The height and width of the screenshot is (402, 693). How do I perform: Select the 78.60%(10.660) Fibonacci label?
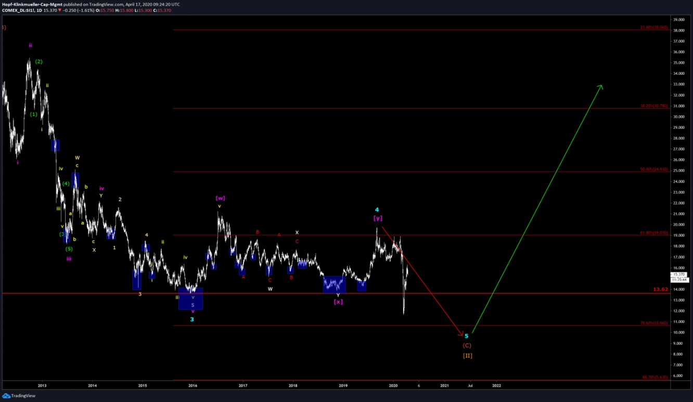(654, 323)
